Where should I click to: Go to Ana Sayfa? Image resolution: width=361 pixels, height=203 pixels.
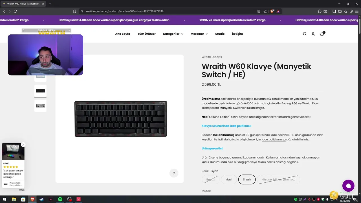pos(123,34)
